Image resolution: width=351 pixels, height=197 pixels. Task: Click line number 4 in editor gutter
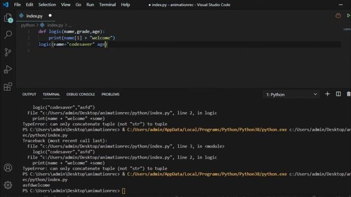pyautogui.click(x=29, y=50)
